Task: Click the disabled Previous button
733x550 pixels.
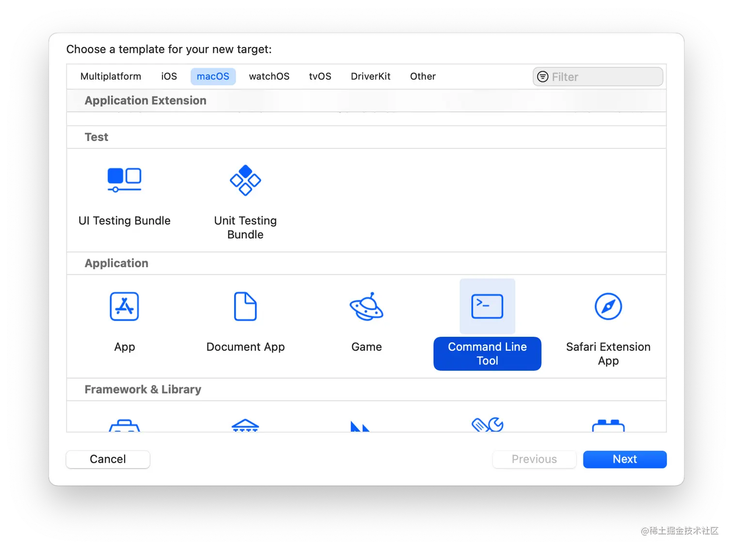Action: tap(534, 459)
